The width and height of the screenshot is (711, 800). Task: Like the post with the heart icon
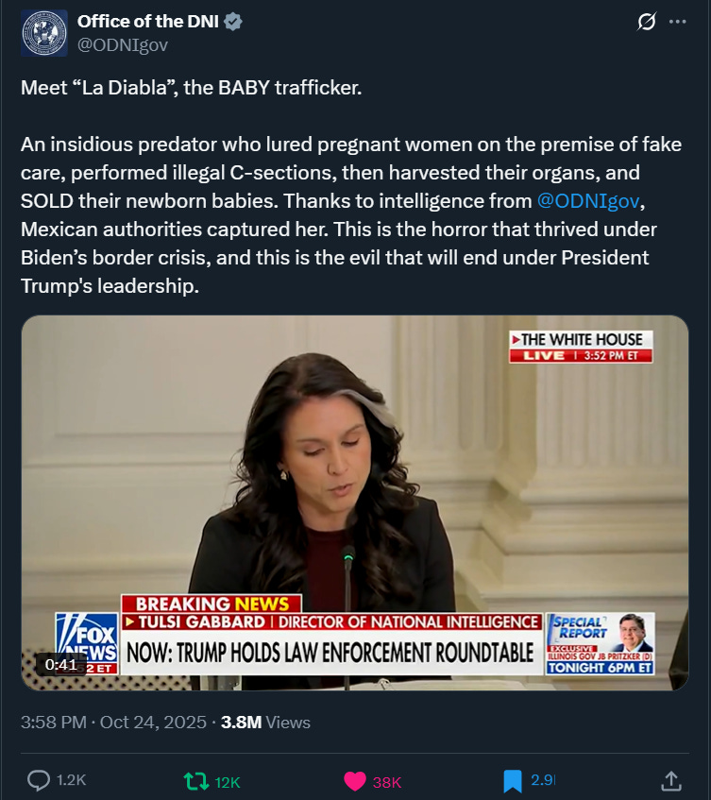355,781
